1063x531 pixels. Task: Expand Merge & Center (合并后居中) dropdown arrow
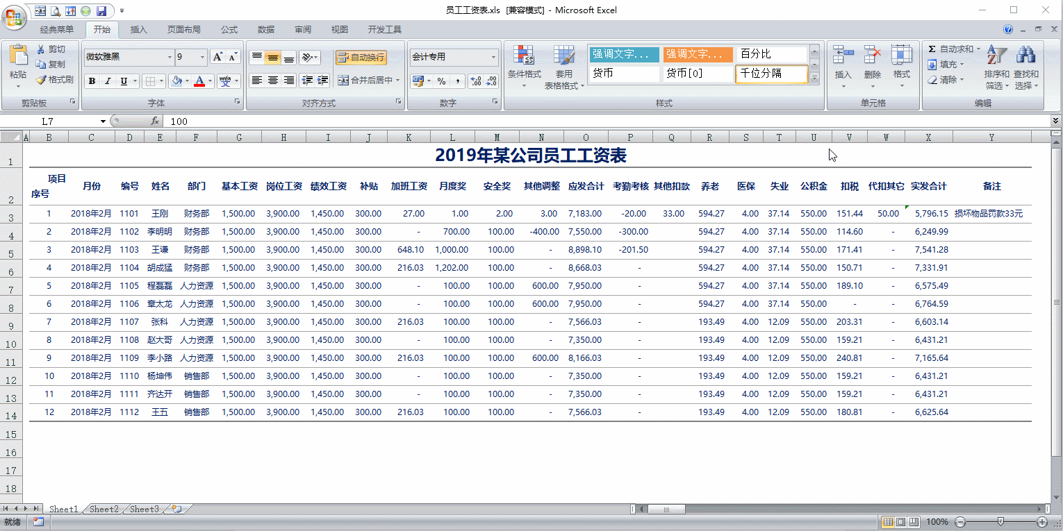[x=398, y=81]
